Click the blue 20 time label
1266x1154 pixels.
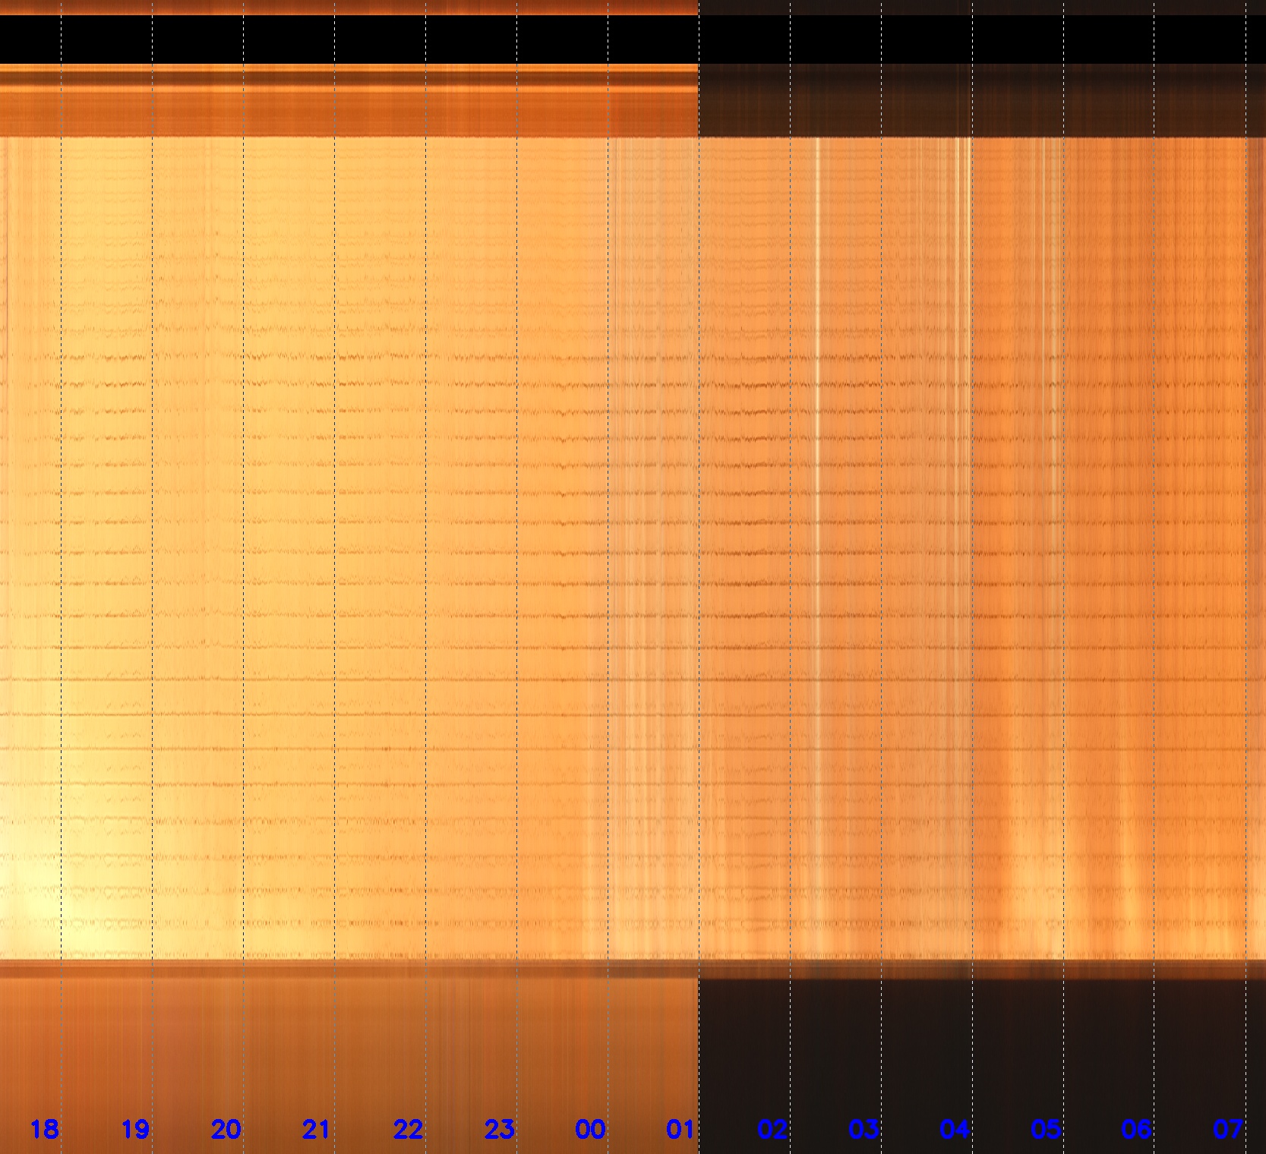pyautogui.click(x=226, y=1130)
